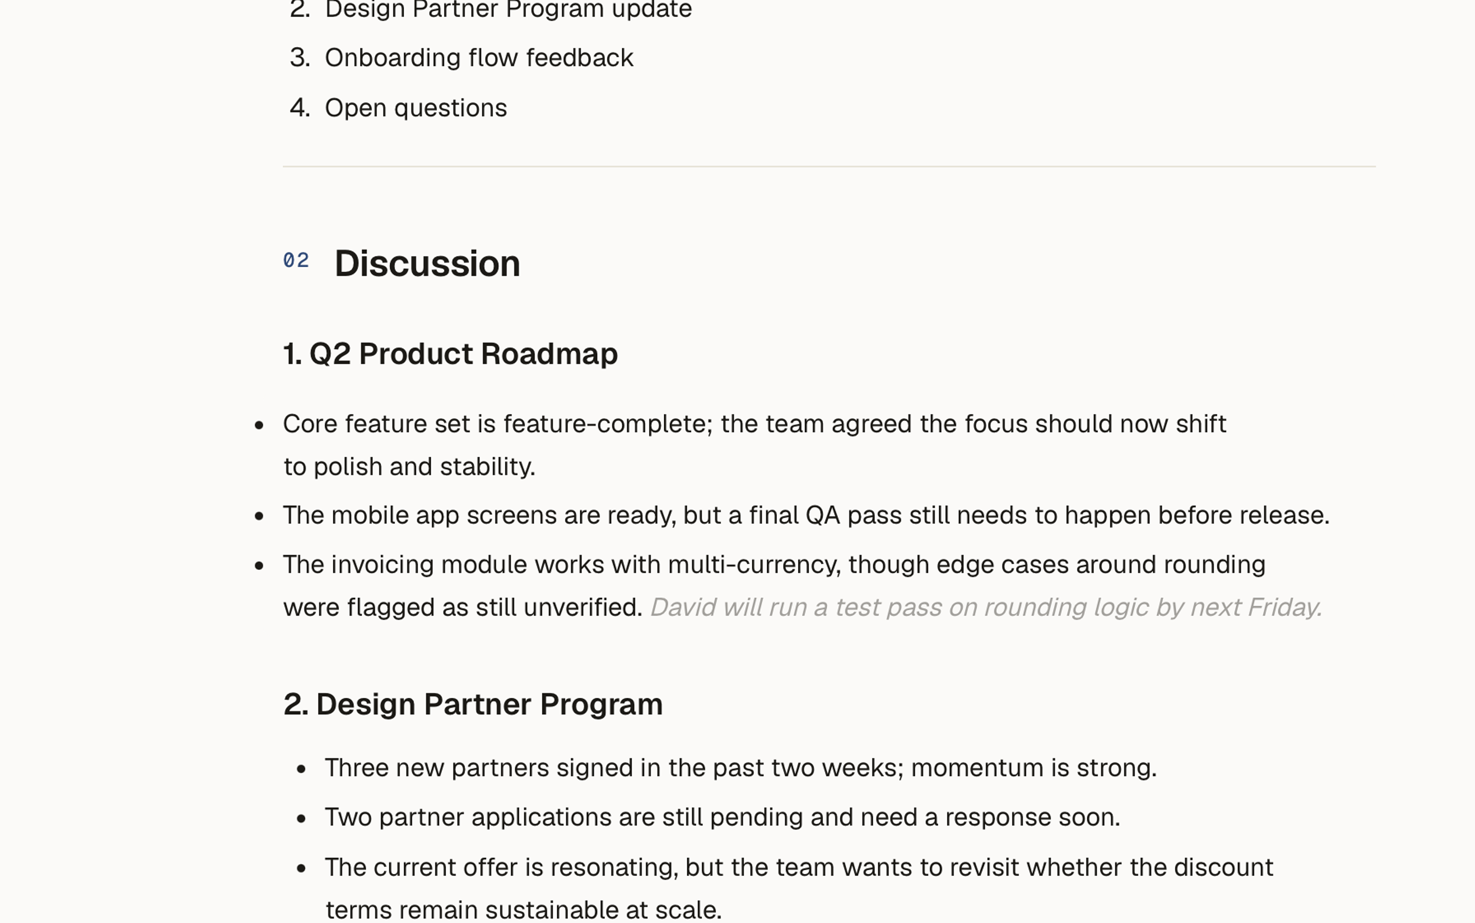Click the core feature set bullet text
The width and height of the screenshot is (1475, 923).
[754, 445]
